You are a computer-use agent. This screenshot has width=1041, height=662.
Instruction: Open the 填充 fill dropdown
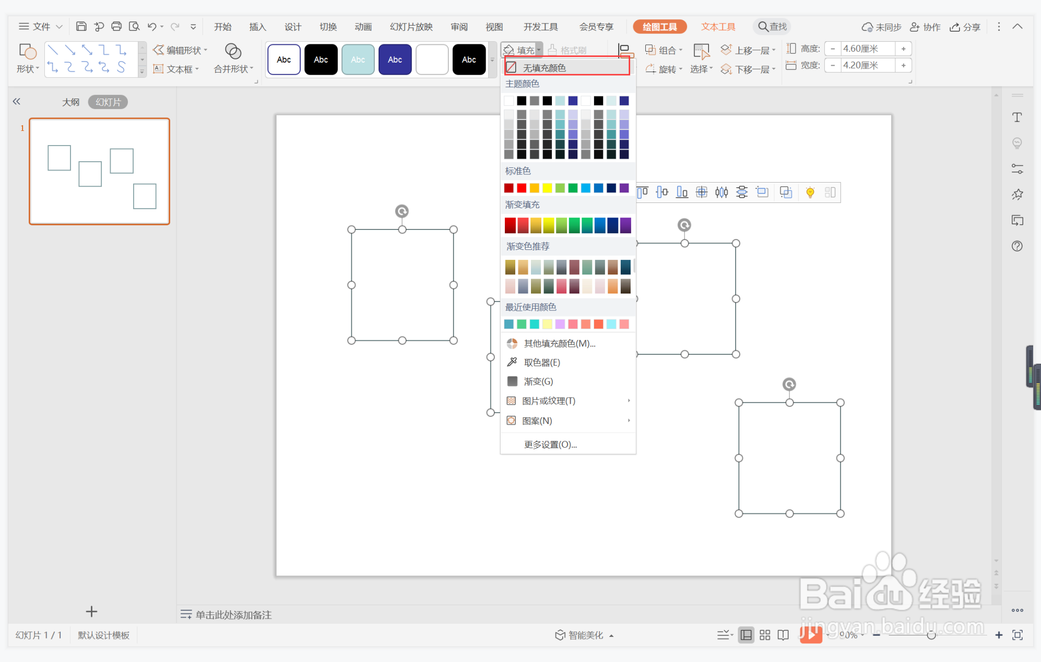coord(522,50)
